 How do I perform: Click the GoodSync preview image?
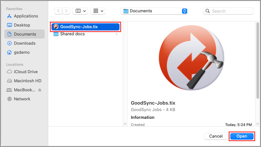(x=191, y=58)
